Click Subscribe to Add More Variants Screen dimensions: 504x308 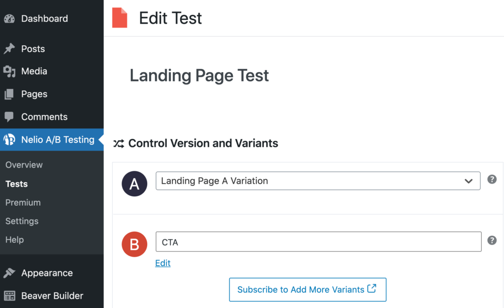point(308,290)
